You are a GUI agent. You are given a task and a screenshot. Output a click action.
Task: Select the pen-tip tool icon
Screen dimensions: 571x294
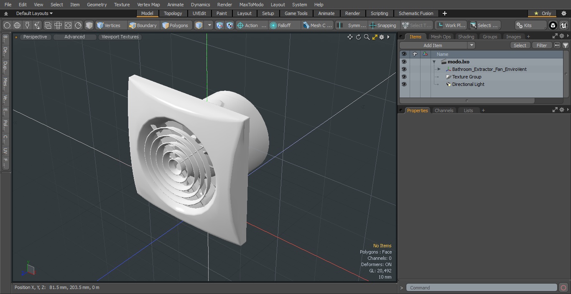tap(27, 25)
